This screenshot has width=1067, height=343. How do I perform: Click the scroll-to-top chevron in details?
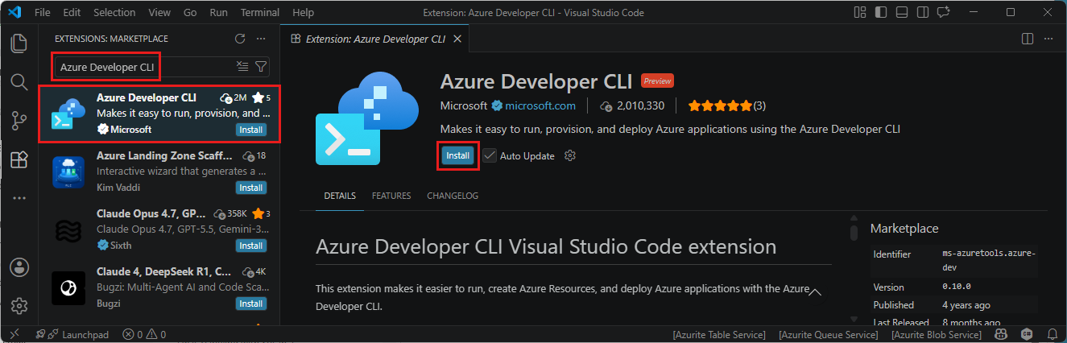815,291
